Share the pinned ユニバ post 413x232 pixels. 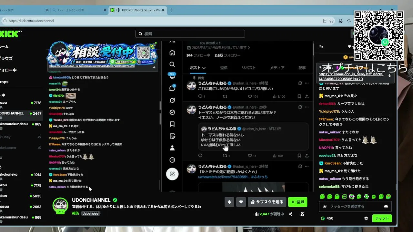point(307,96)
